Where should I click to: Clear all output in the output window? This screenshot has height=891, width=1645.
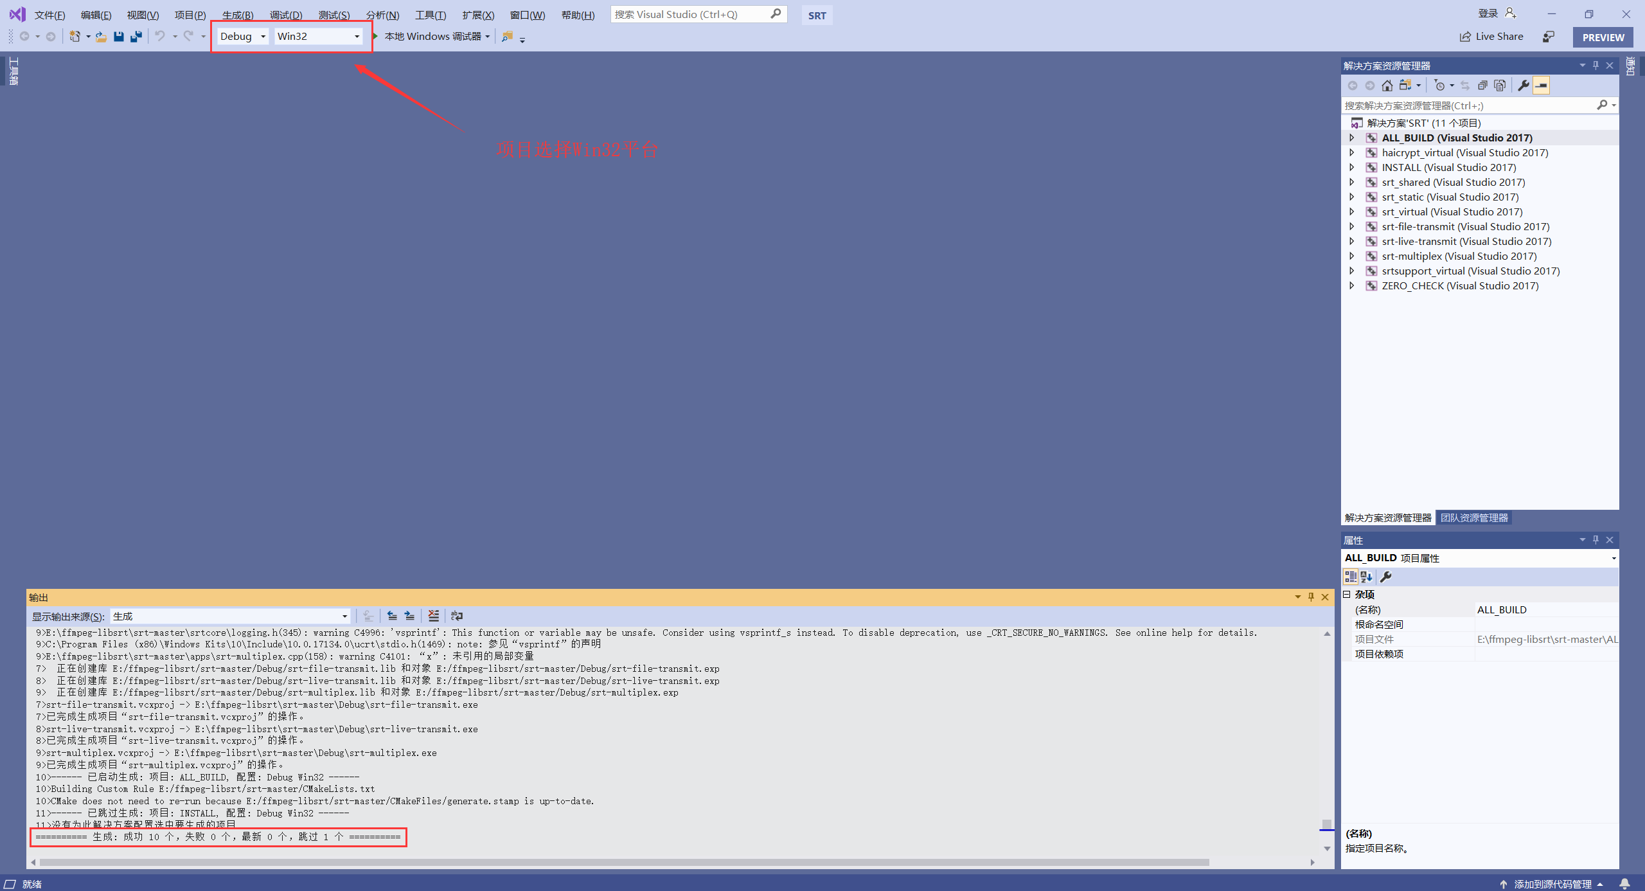pos(433,615)
